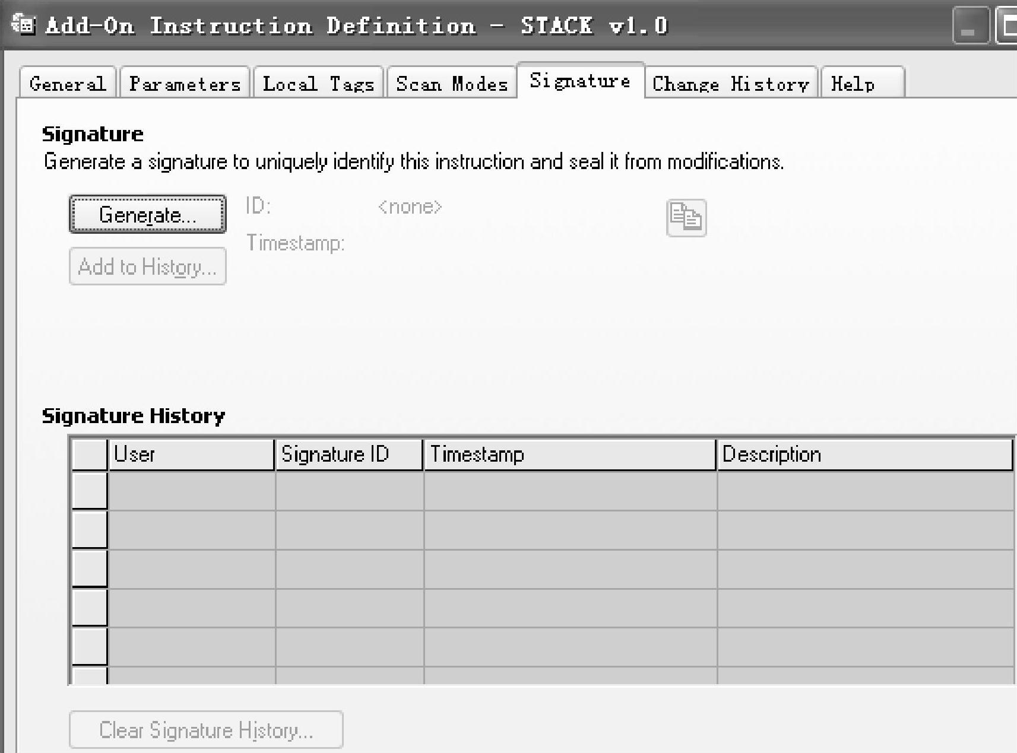View the Change History tab
This screenshot has height=753, width=1017.
730,84
